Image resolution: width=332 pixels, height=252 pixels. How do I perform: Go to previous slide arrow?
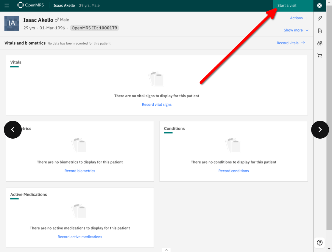pyautogui.click(x=13, y=129)
